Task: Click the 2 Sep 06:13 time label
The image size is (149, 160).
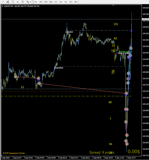Action: 63,158
